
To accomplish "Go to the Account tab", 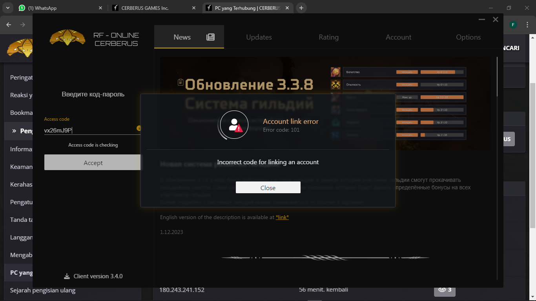I will pos(398,37).
